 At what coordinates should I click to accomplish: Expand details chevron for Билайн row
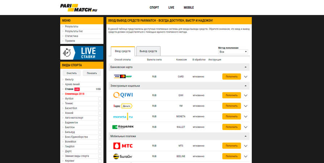pos(246,156)
